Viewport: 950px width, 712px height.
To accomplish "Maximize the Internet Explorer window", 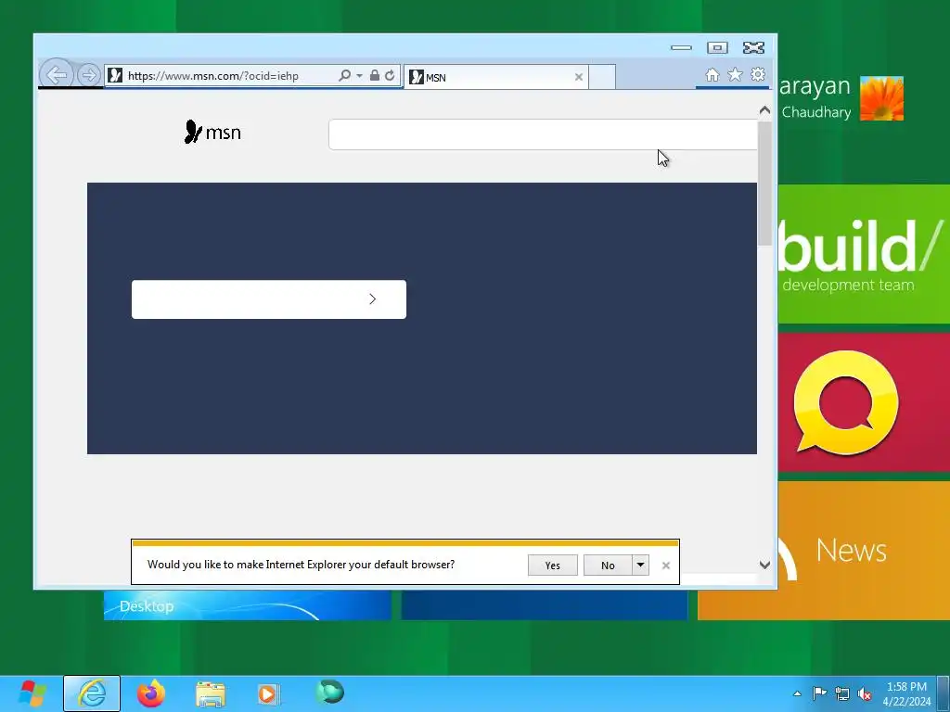I will click(717, 48).
